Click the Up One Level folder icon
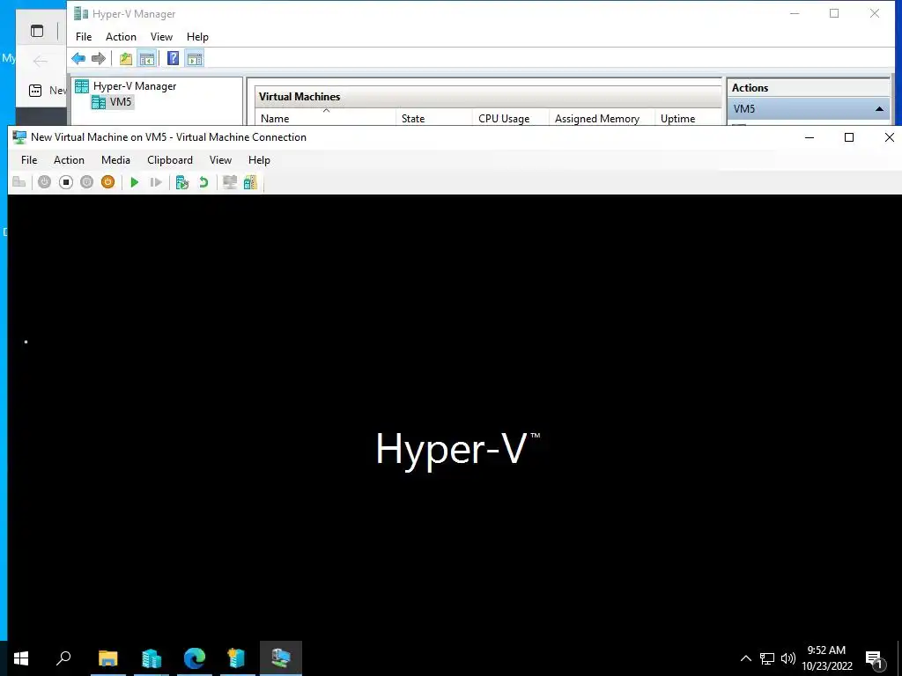The image size is (902, 676). 125,59
